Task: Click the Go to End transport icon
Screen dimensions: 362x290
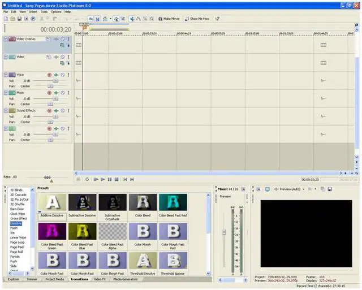Action: click(132, 179)
